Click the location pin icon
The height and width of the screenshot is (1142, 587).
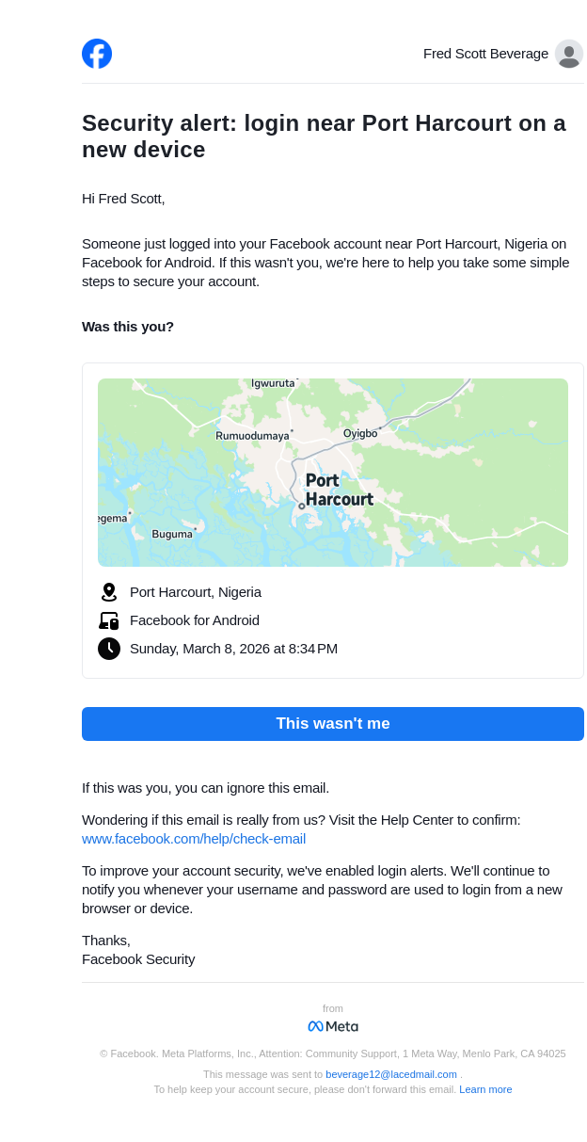[109, 592]
